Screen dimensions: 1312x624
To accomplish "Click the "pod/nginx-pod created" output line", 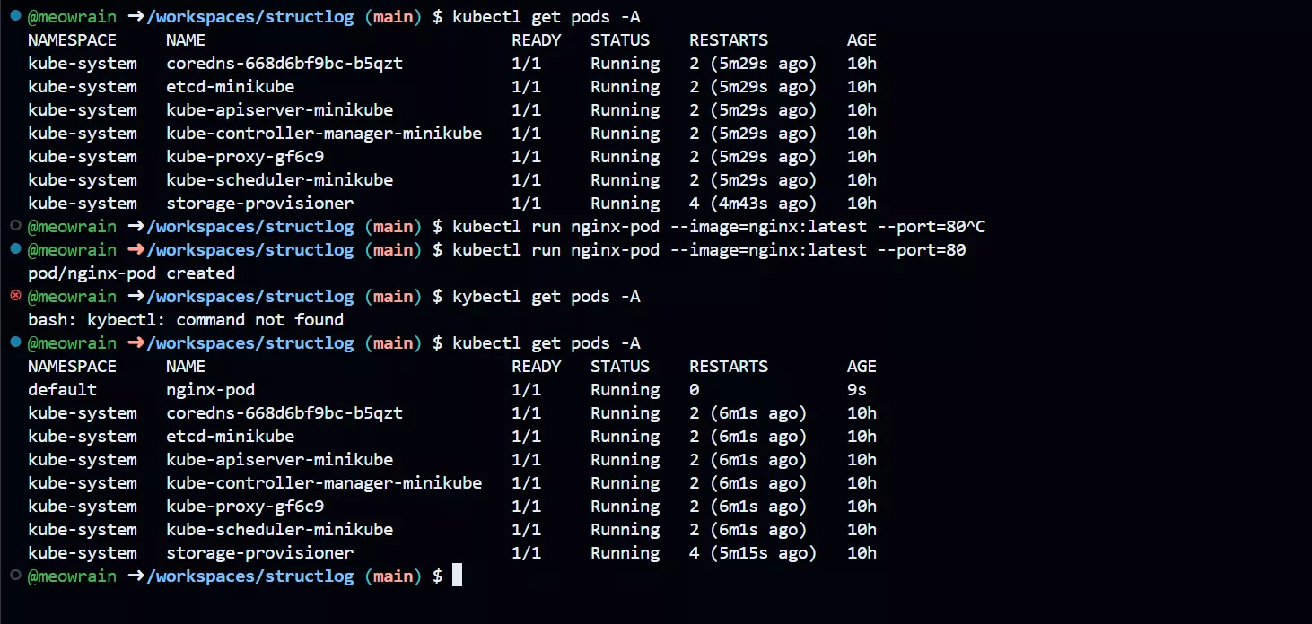I will [131, 273].
